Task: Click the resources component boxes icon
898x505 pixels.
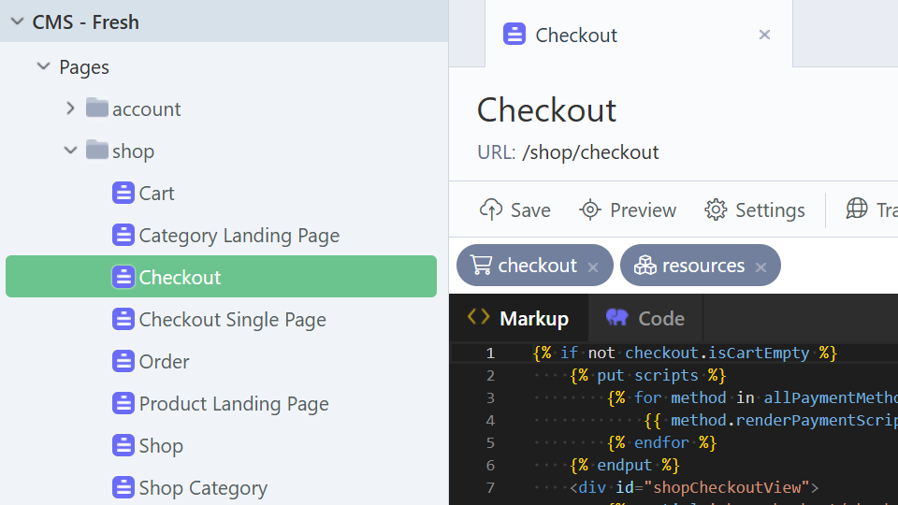Action: tap(645, 265)
